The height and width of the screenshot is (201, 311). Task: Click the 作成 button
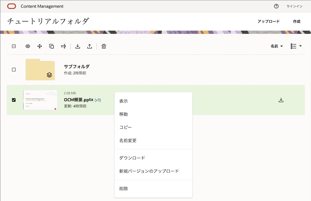tap(297, 21)
